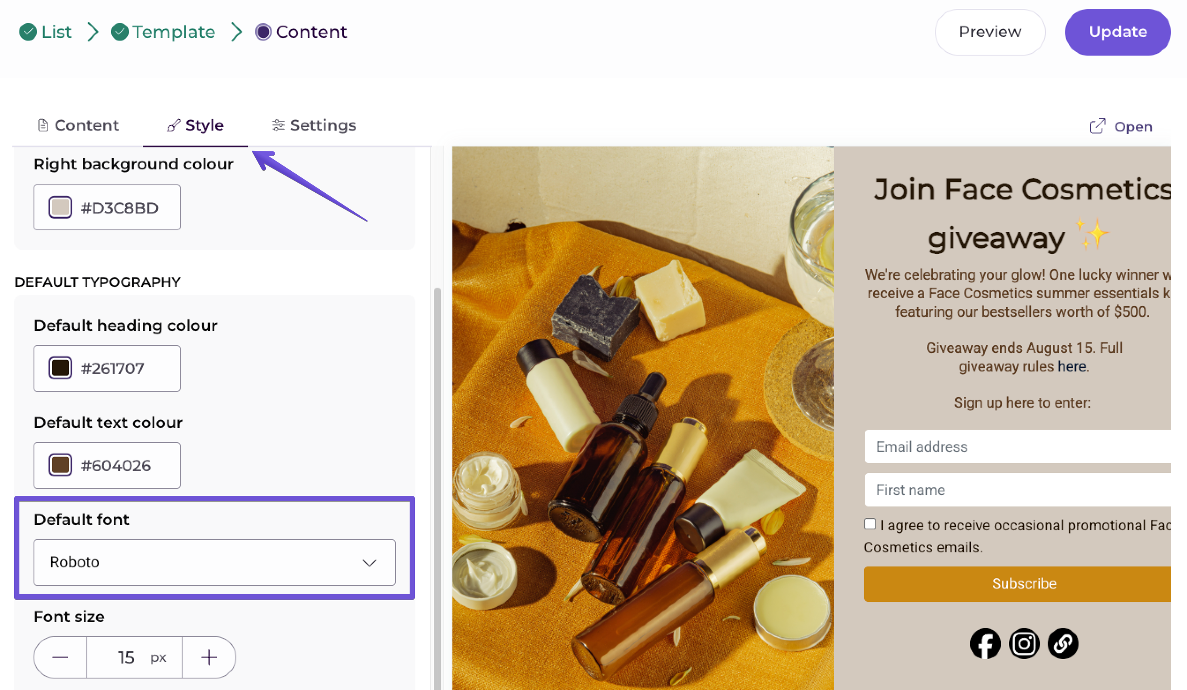Click the chevron arrow in Roboto dropdown
The width and height of the screenshot is (1187, 690).
coord(370,563)
